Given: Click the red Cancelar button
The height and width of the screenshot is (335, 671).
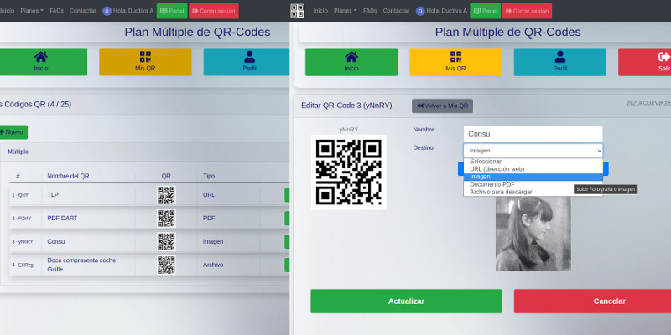Looking at the screenshot, I should pyautogui.click(x=592, y=301).
